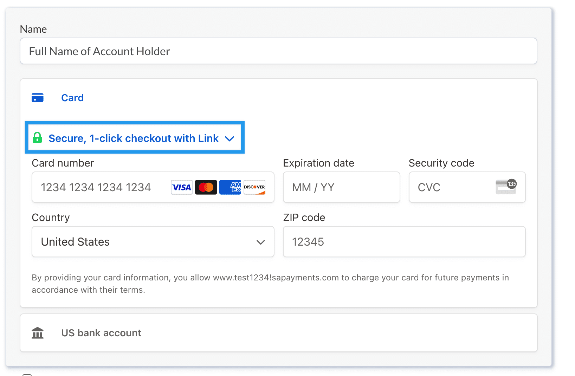Click the Expiration date label
Viewport: 575px width, 376px height.
pos(318,163)
